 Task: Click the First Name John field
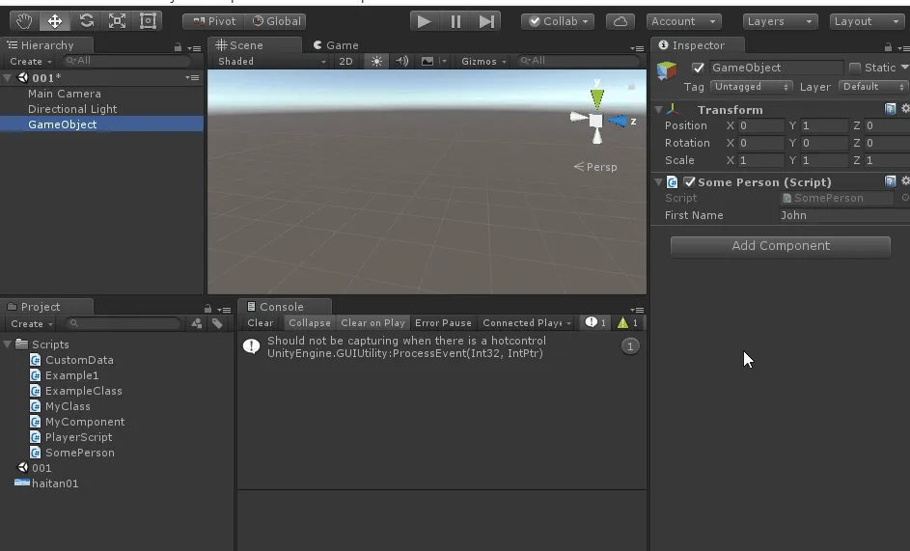click(x=843, y=215)
